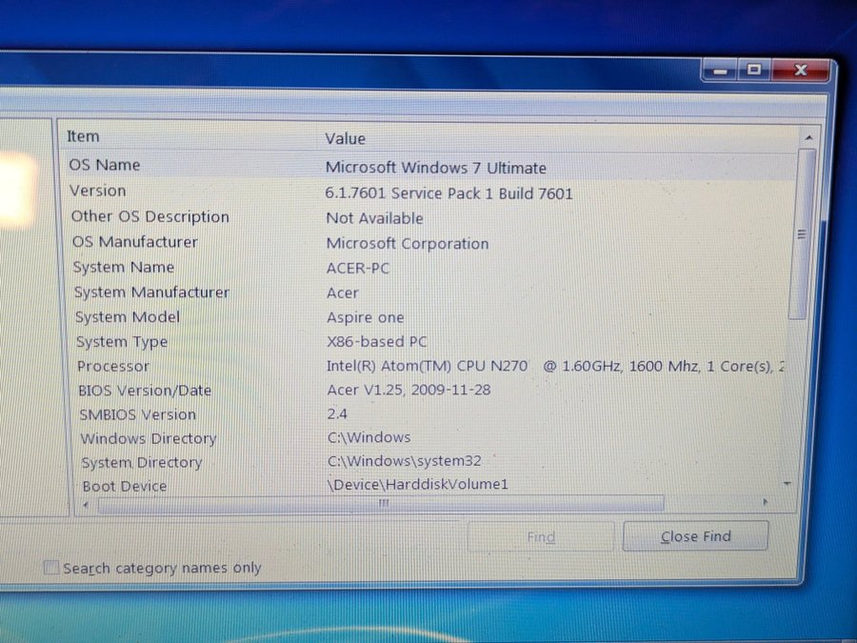Select the System Model row
This screenshot has height=643, width=857.
128,317
